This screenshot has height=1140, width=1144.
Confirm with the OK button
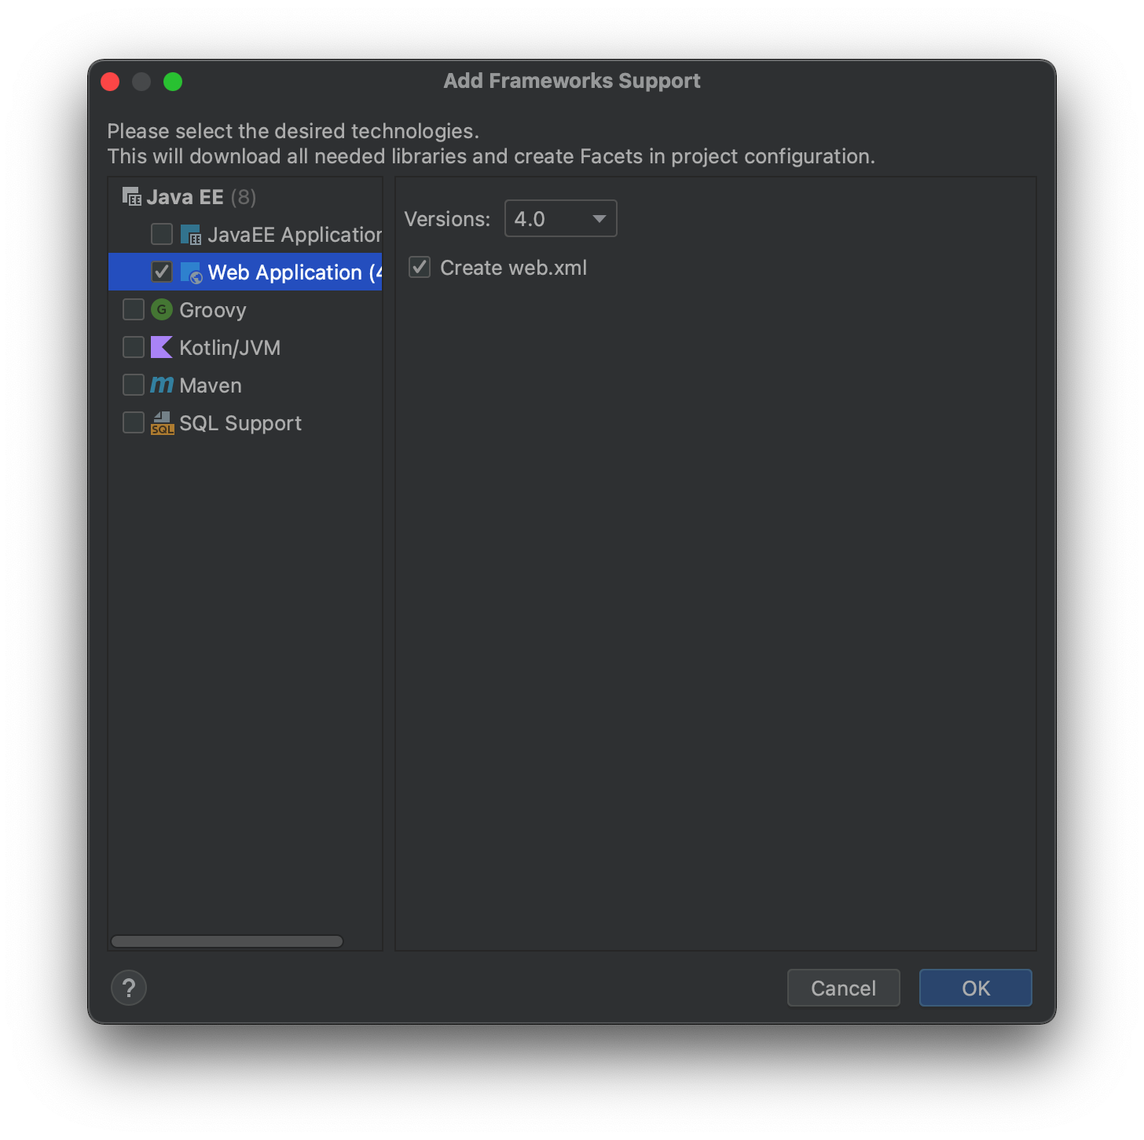(x=976, y=988)
